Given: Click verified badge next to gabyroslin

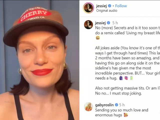Looking at the screenshot, I should point(116,105).
